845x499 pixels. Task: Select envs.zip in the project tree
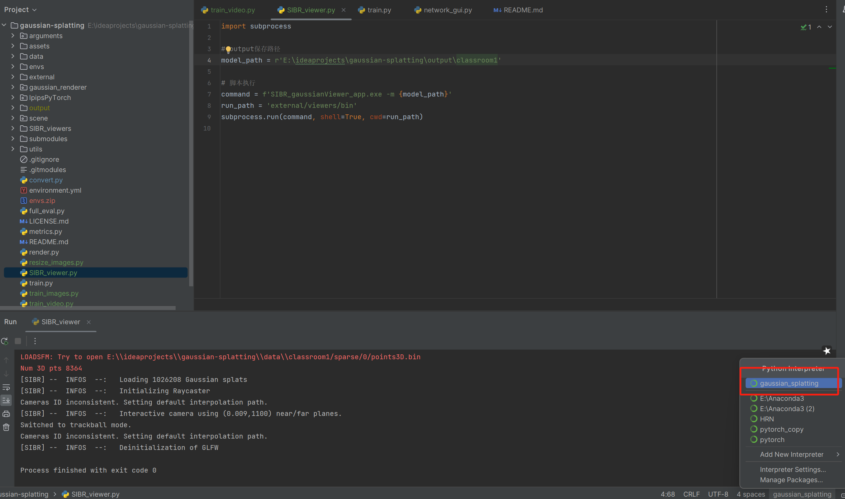click(x=42, y=201)
